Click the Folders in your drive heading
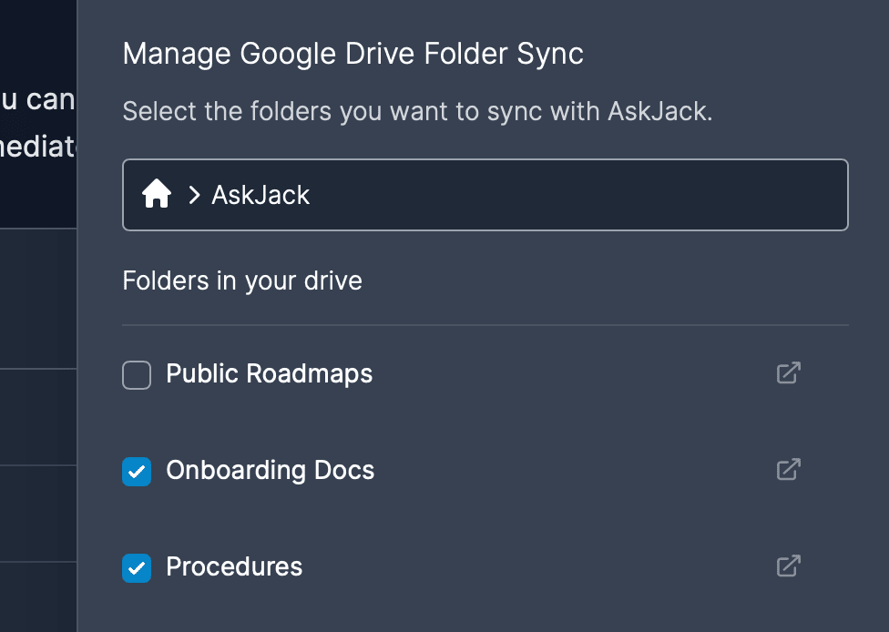 tap(242, 281)
